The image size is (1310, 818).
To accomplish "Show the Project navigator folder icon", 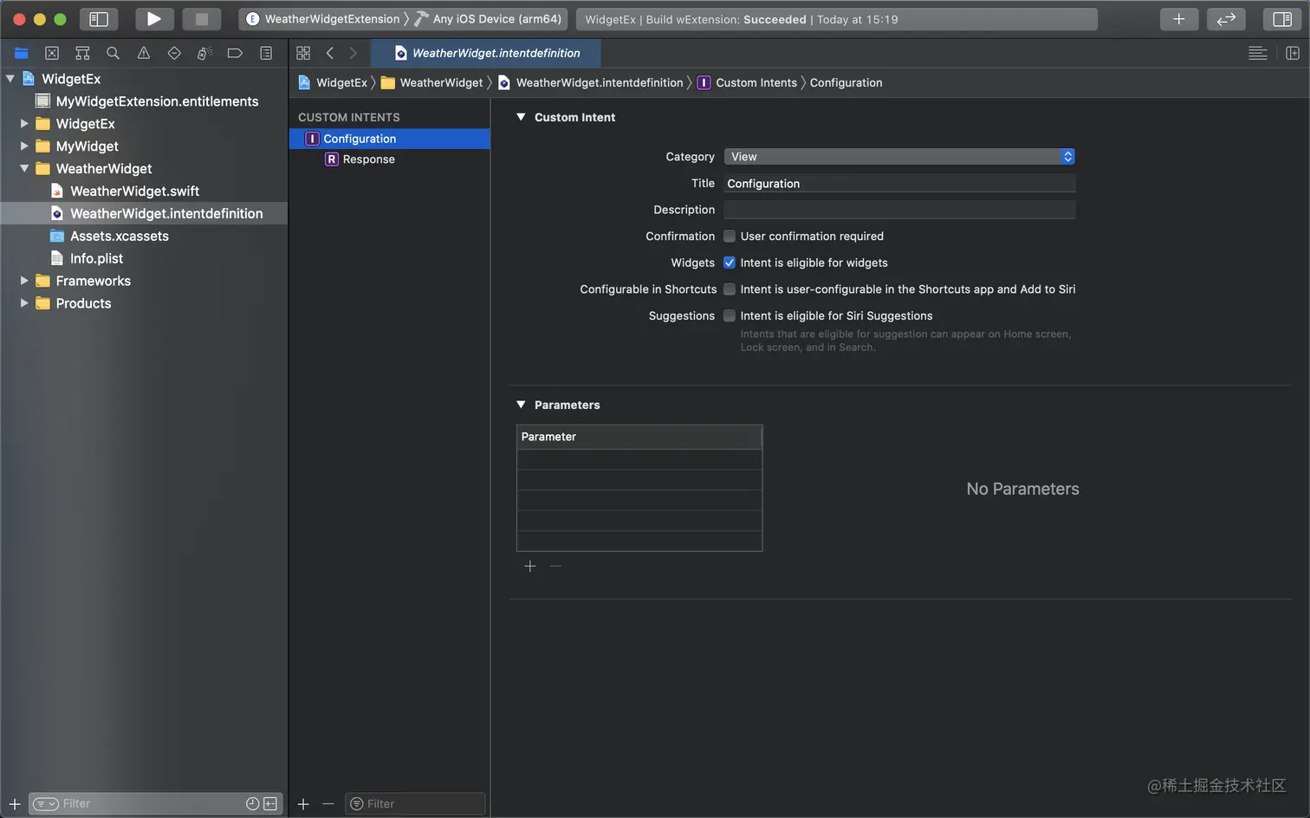I will [21, 53].
